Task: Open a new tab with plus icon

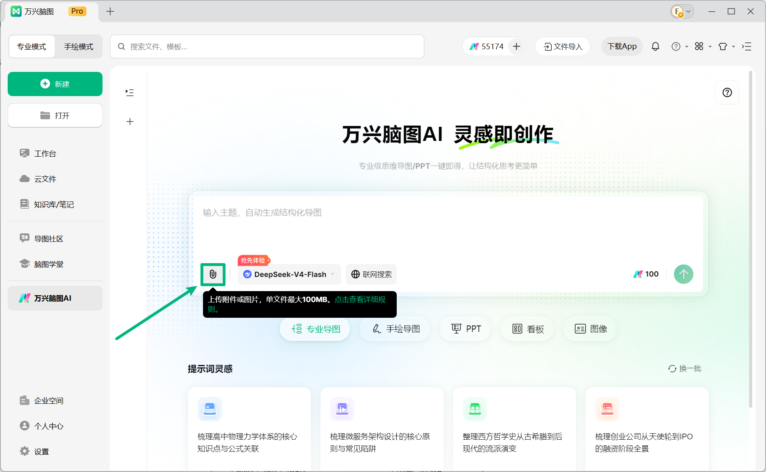Action: click(110, 11)
